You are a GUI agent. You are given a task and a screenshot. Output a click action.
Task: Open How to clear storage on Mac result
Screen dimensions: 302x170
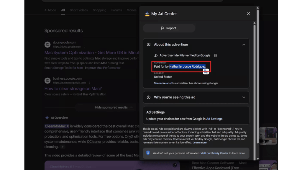pyautogui.click(x=73, y=89)
